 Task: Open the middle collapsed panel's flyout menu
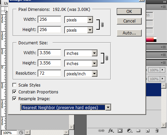coord(163,55)
